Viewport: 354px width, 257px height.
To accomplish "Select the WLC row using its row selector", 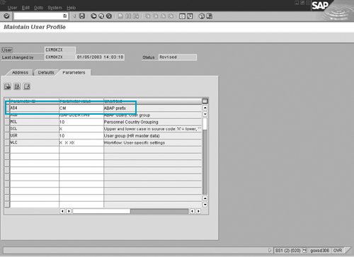I will pos(7,142).
